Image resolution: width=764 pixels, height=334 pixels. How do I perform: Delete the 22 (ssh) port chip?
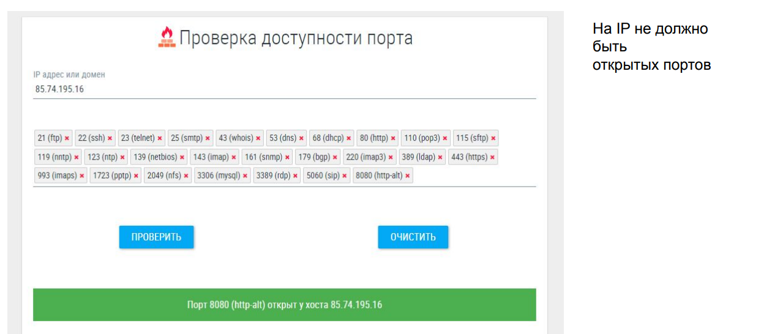(x=110, y=138)
